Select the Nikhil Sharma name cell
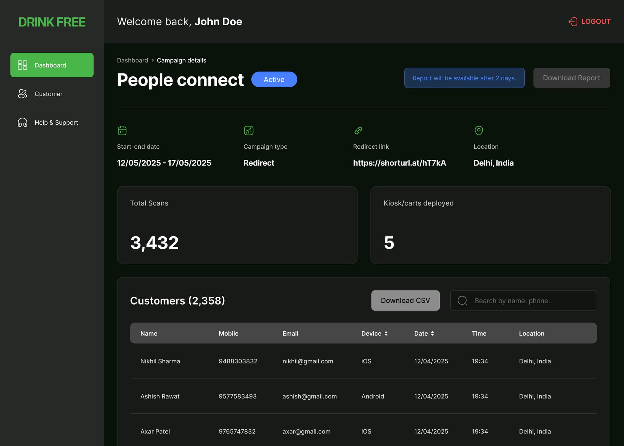Viewport: 624px width, 446px height. click(x=160, y=361)
